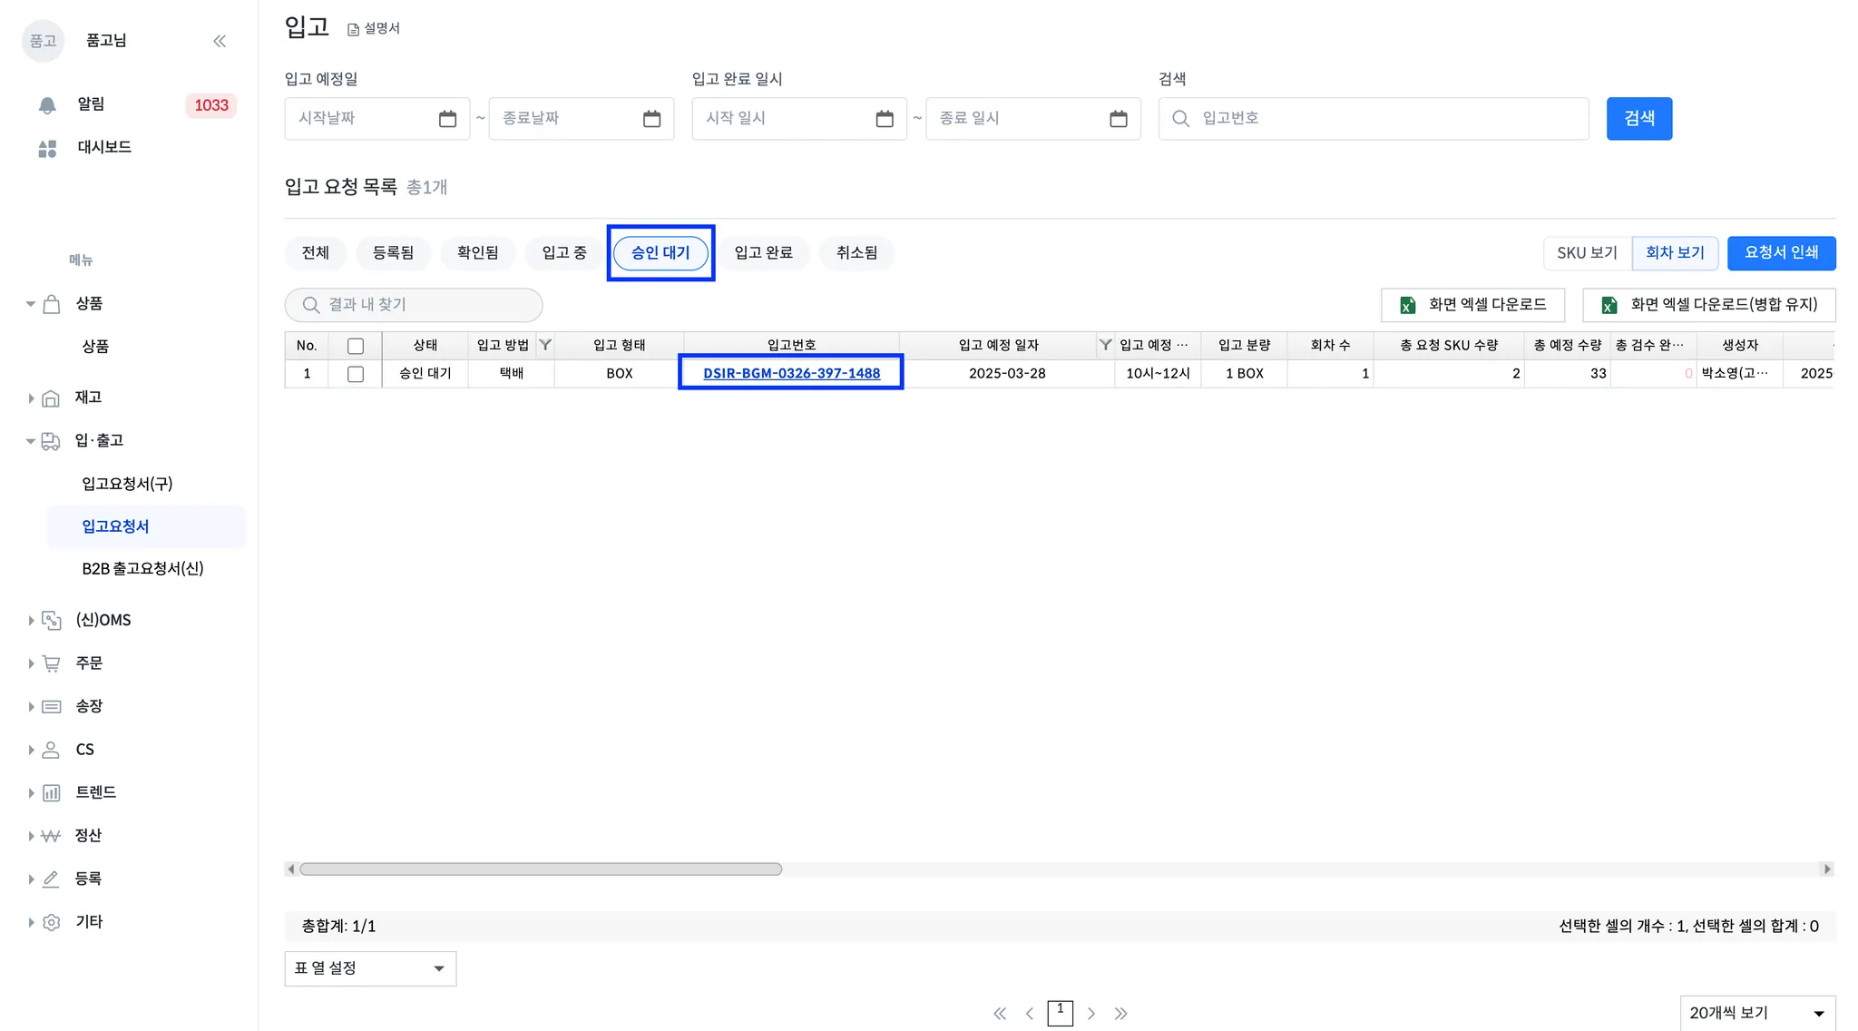Go to the last page with the double arrow

[1121, 1014]
